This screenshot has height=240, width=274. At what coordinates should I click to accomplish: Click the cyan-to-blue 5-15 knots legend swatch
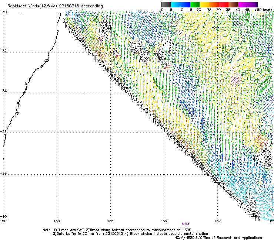(x=180, y=4)
